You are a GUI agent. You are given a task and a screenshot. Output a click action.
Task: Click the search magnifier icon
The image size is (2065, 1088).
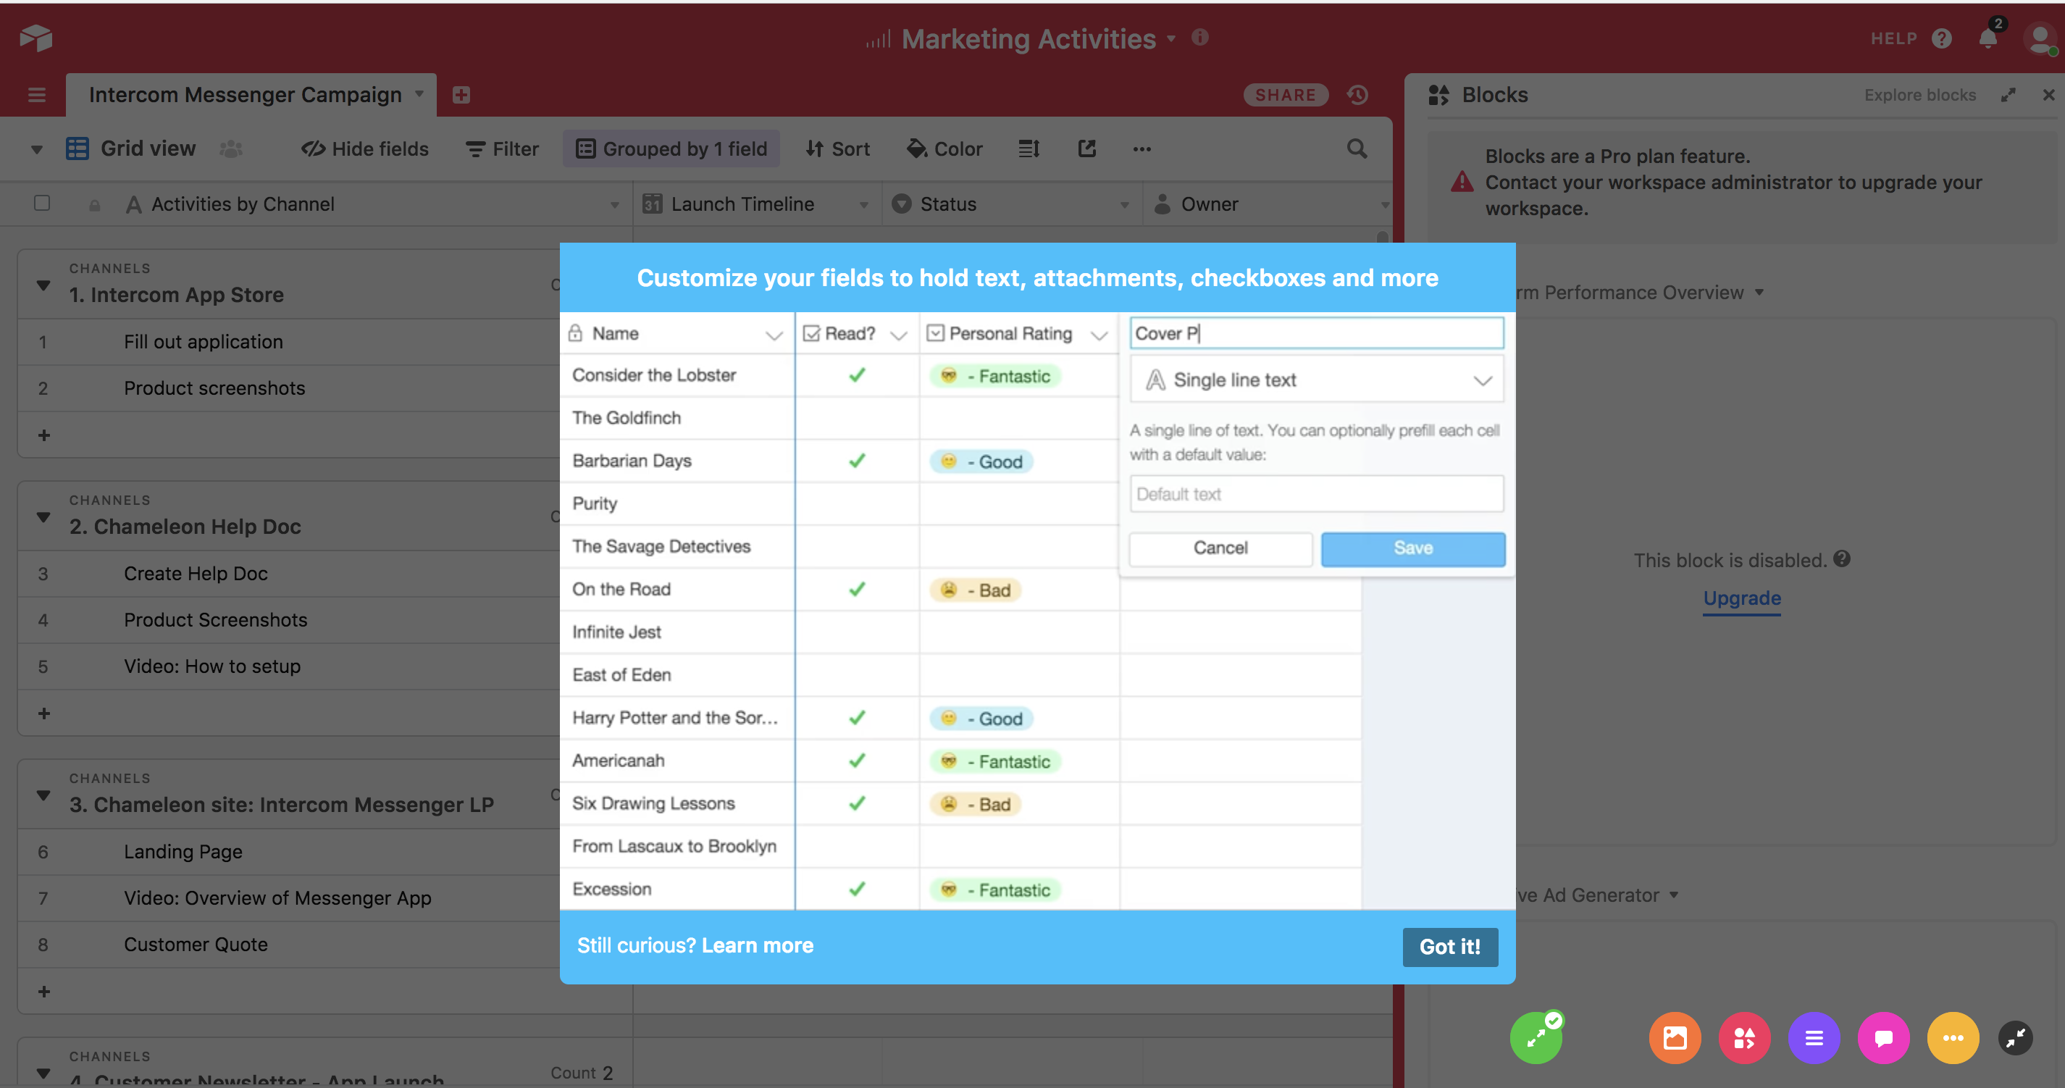1357,149
